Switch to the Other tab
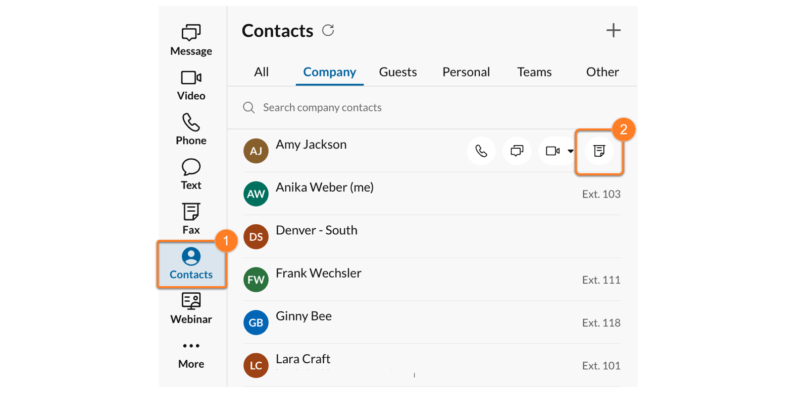The height and width of the screenshot is (396, 808). coord(602,72)
